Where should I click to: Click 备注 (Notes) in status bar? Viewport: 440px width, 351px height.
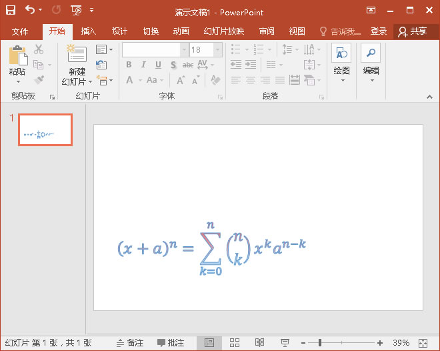130,342
